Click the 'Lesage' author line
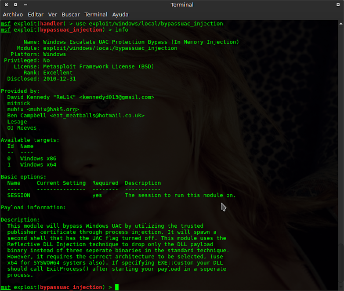344x291 pixels. (x=17, y=122)
